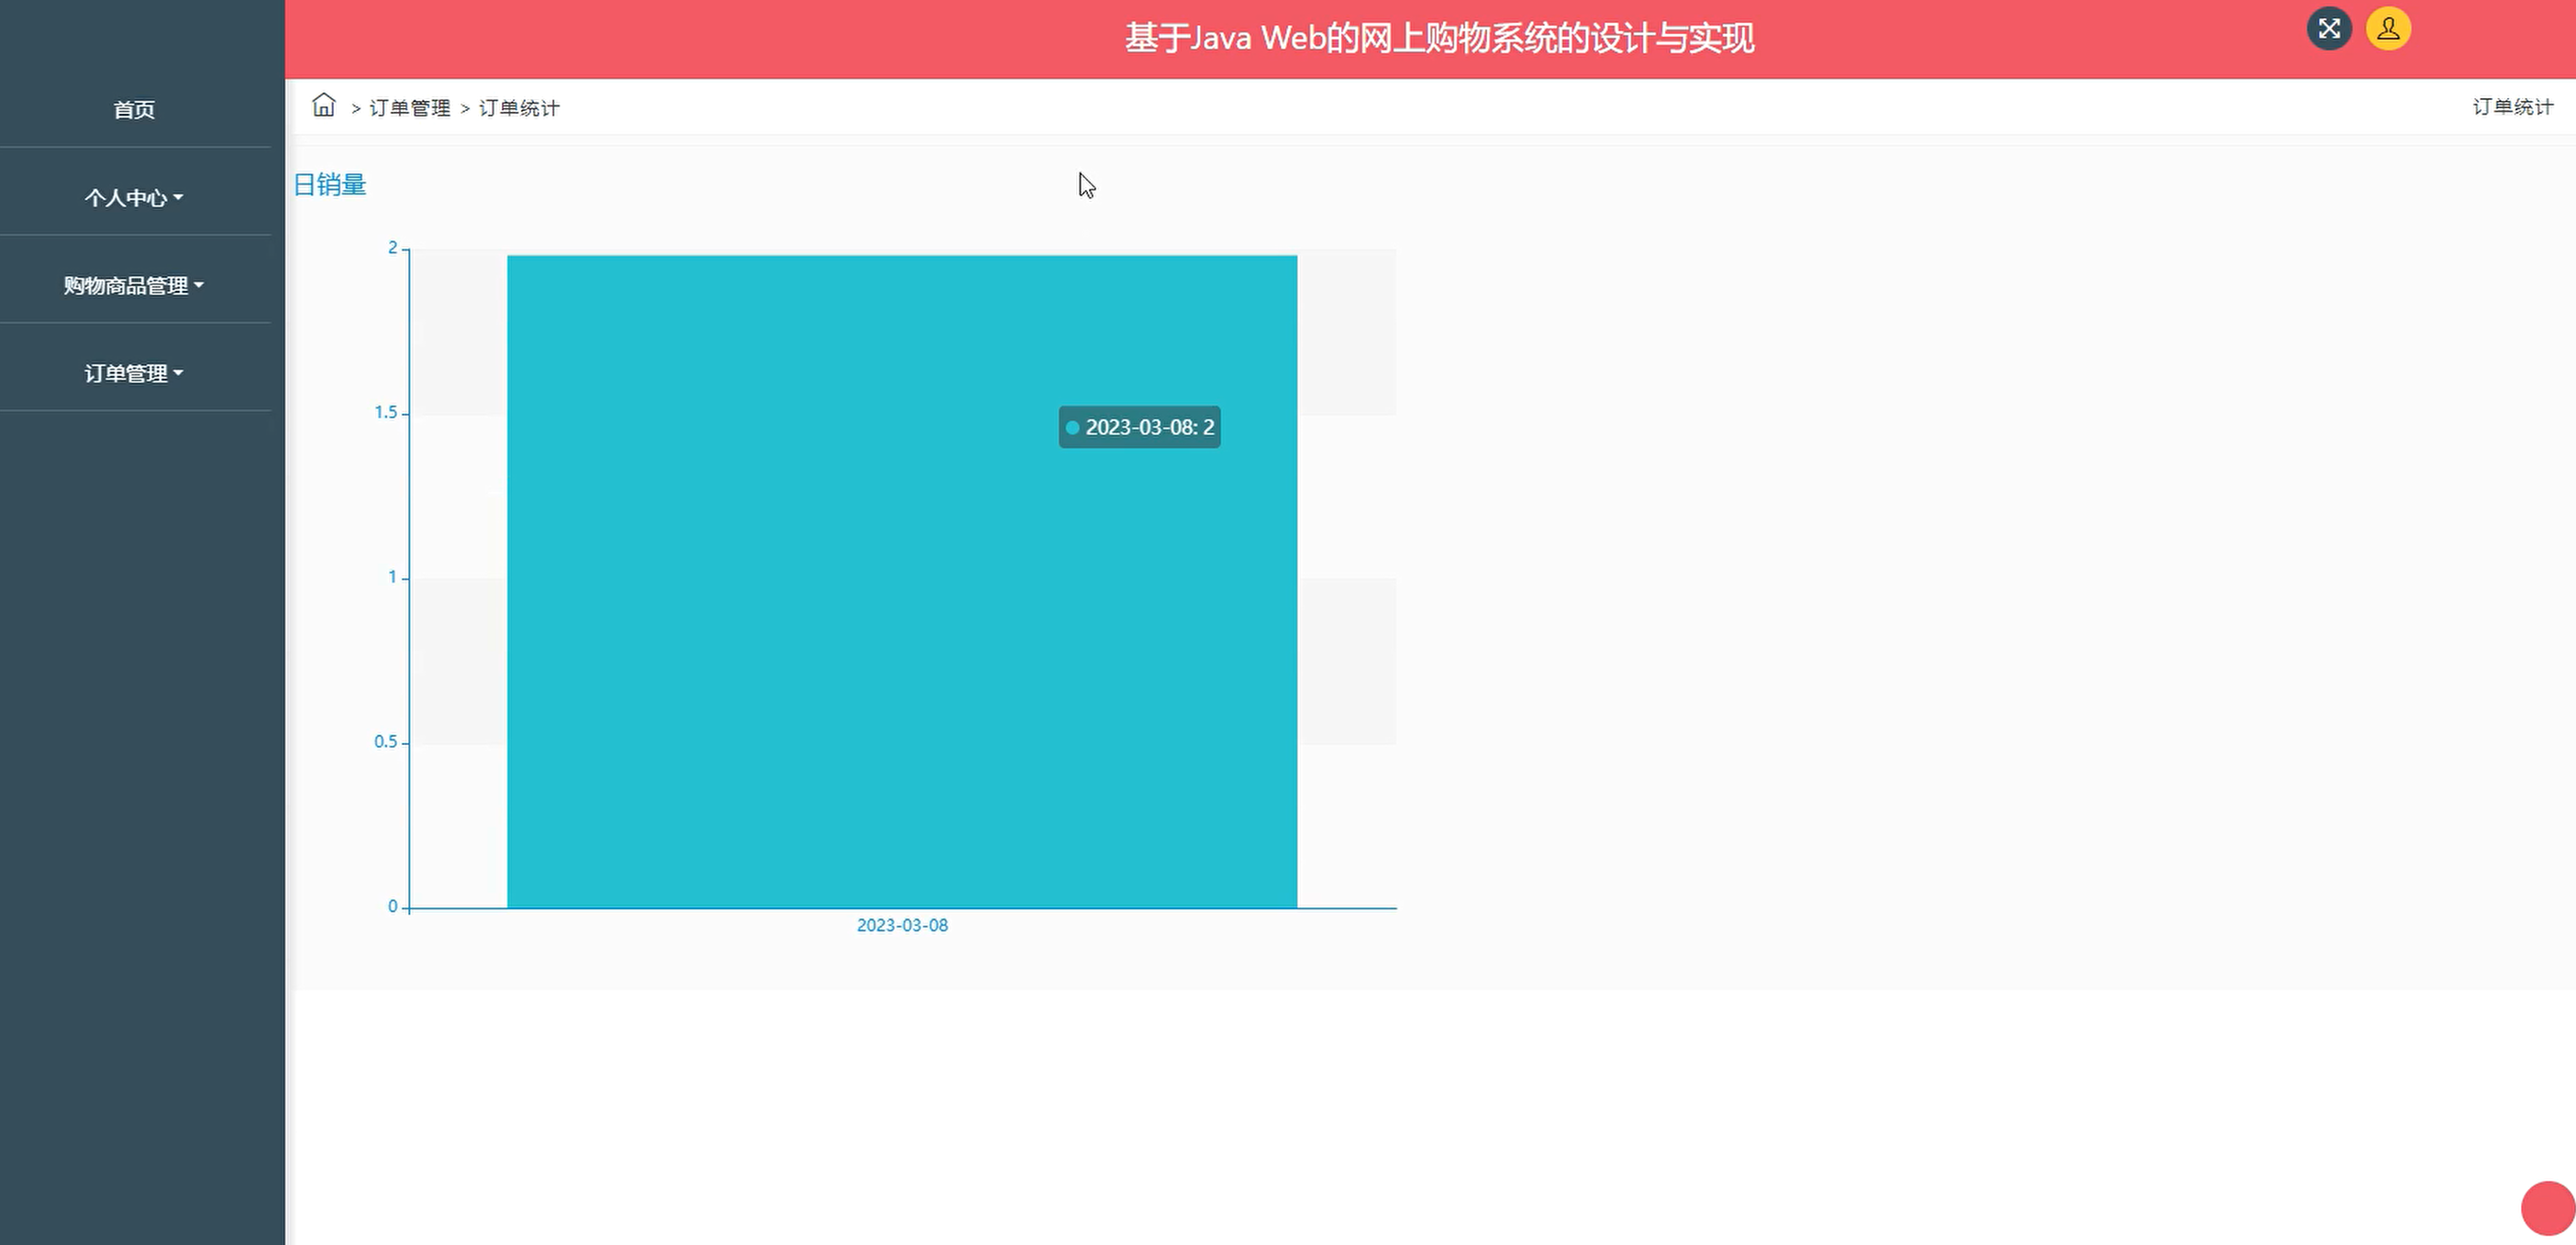
Task: Click the 日销量 chart heading
Action: [x=330, y=184]
